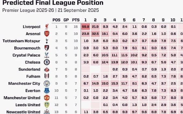Click the Bournemouth club crest
The image size is (183, 114).
tap(47, 48)
